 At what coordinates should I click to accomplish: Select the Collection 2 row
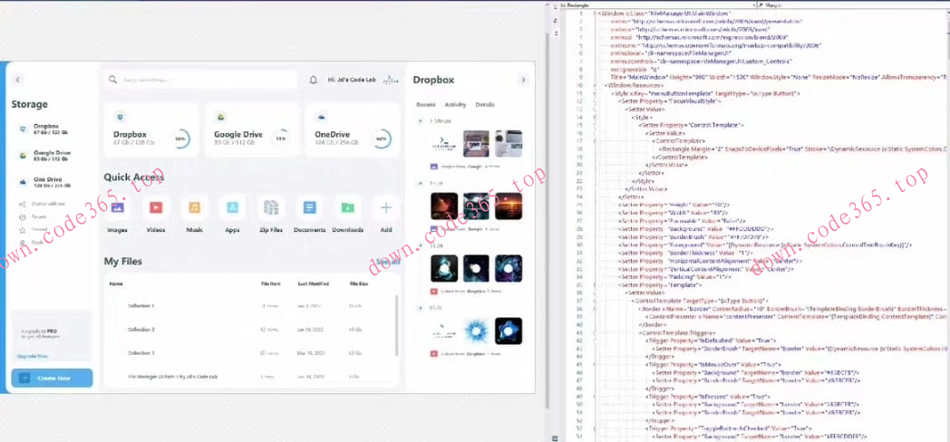[x=249, y=330]
